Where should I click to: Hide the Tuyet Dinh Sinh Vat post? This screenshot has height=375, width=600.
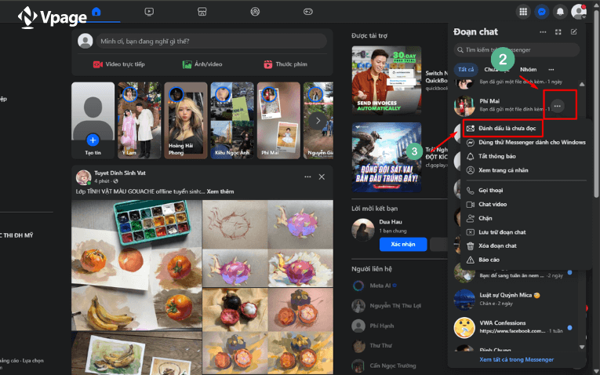coord(322,177)
